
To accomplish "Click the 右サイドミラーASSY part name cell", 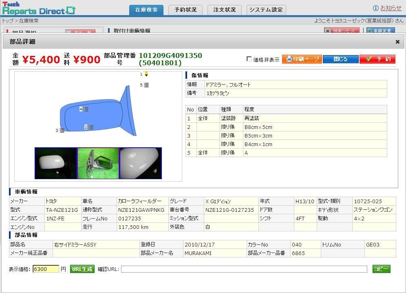I will coord(96,244).
